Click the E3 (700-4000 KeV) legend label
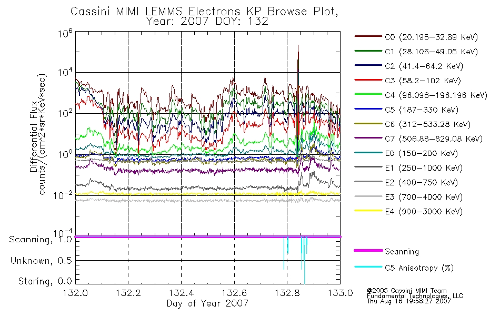 pyautogui.click(x=424, y=196)
